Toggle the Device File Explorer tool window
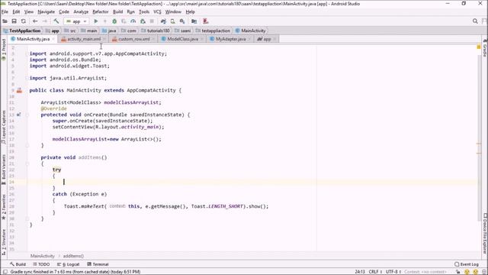Screen dimensions: 488x275 [x=485, y=233]
